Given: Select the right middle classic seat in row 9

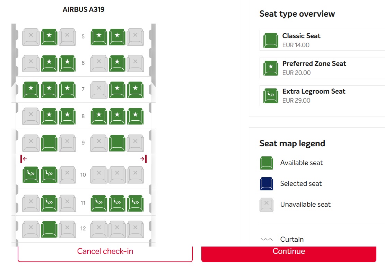Looking at the screenshot, I should [x=117, y=143].
